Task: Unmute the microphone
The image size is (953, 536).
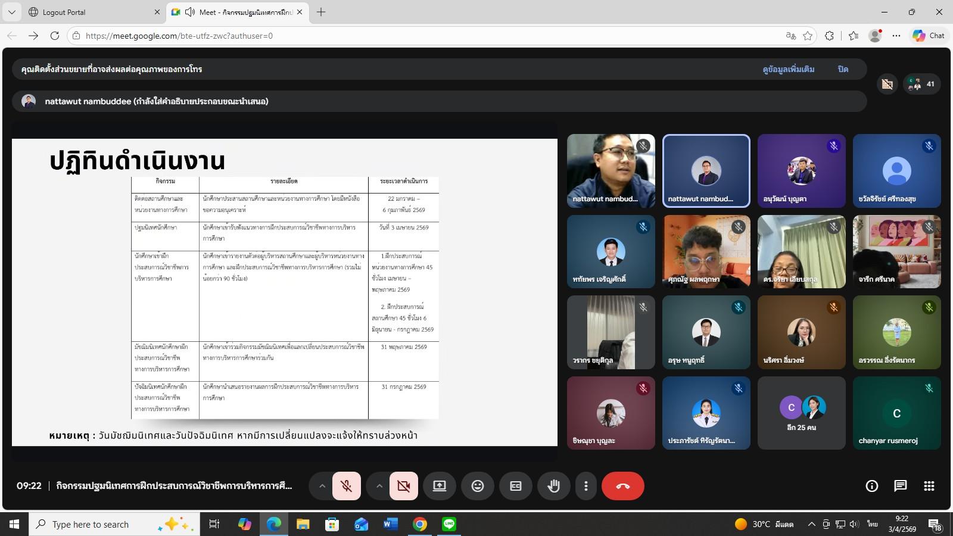Action: [346, 486]
